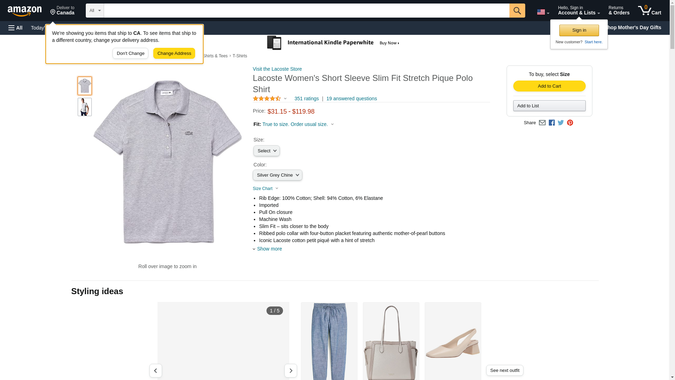
Task: Select the model photo thumbnail
Action: 85,107
